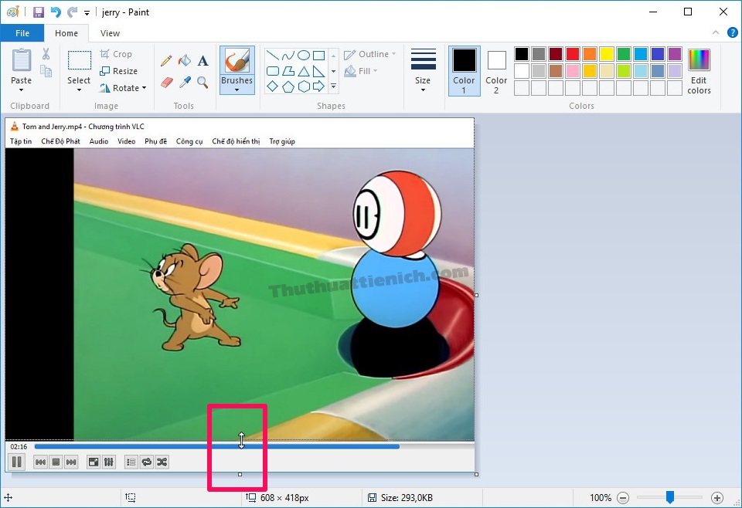Cut selection with the scissors icon
The image size is (742, 508).
46,54
